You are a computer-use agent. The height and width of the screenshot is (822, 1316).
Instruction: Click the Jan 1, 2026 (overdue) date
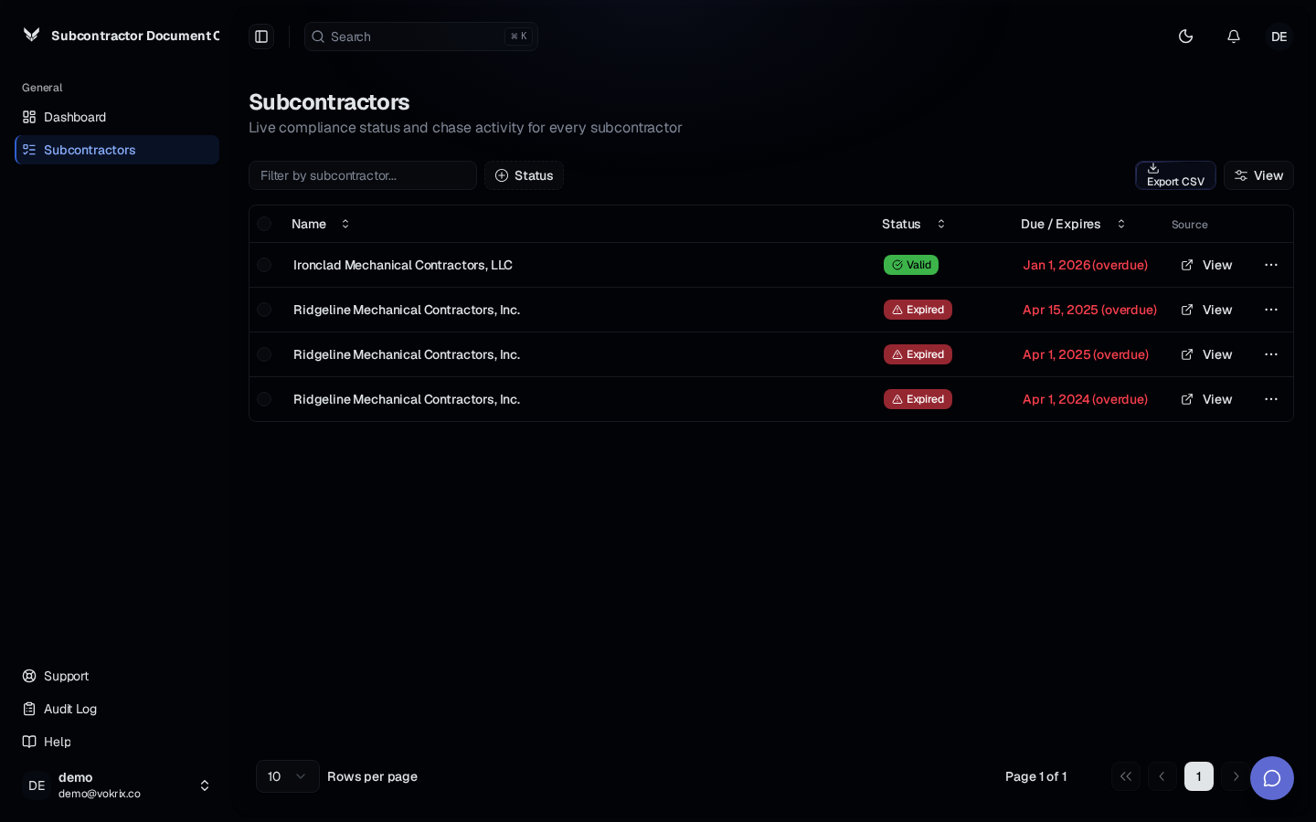(1085, 265)
